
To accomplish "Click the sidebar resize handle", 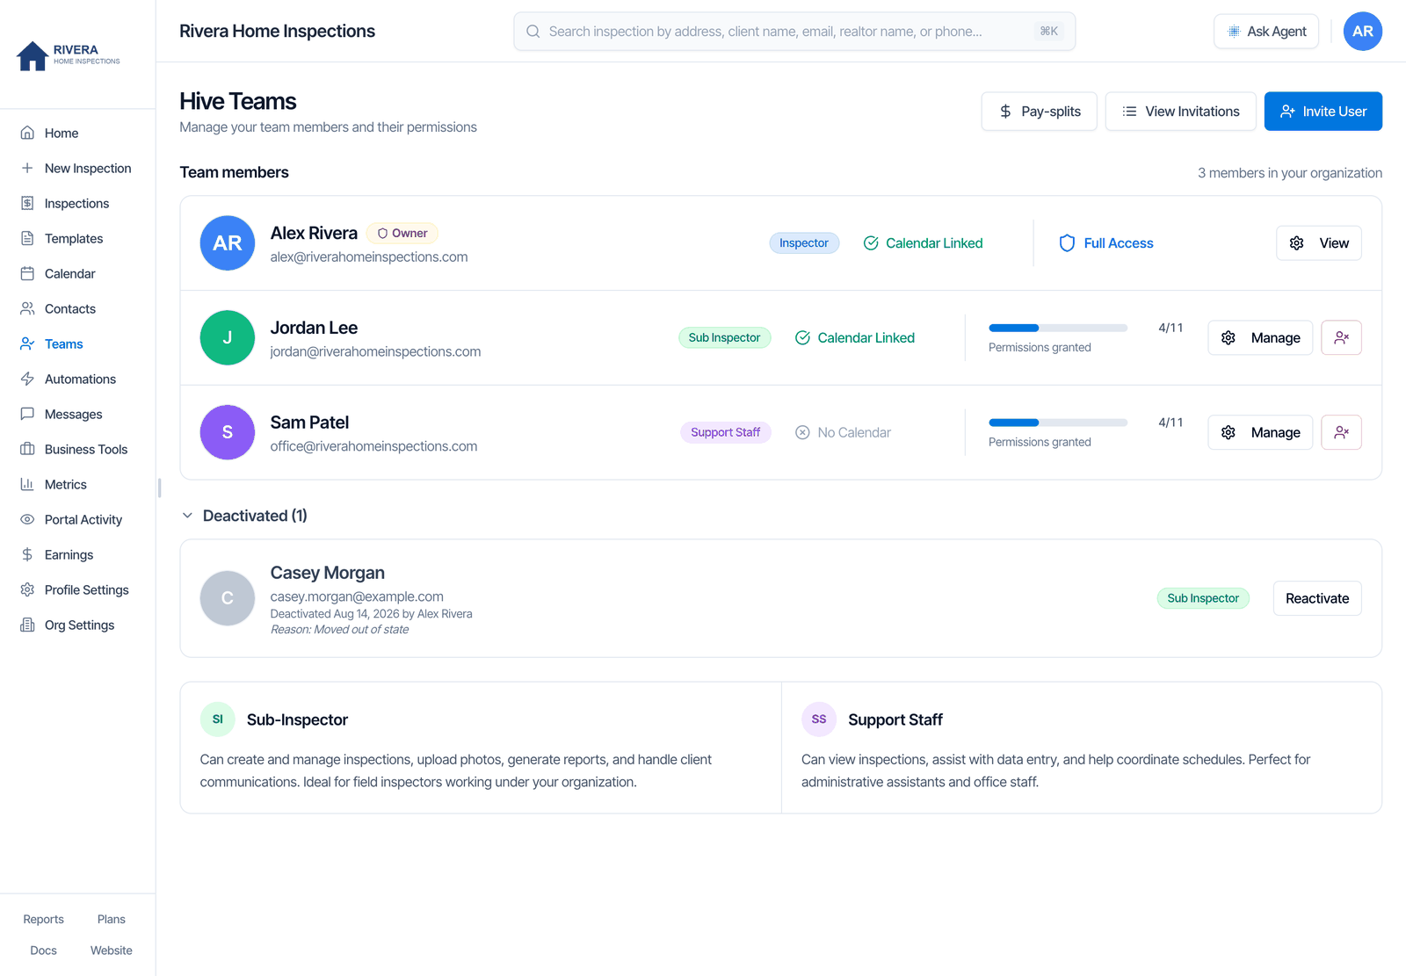I will pos(159,488).
